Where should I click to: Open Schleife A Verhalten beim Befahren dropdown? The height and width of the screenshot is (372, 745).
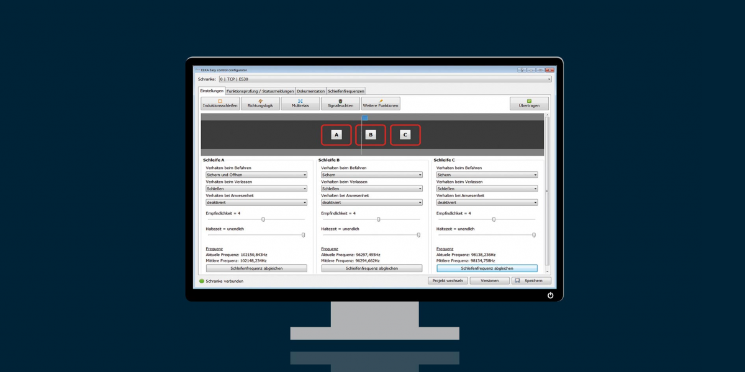256,175
